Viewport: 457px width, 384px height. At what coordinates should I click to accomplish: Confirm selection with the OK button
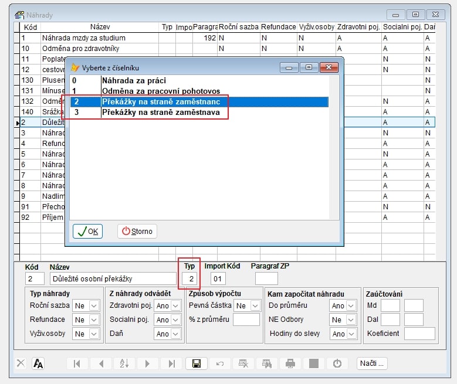coord(87,231)
